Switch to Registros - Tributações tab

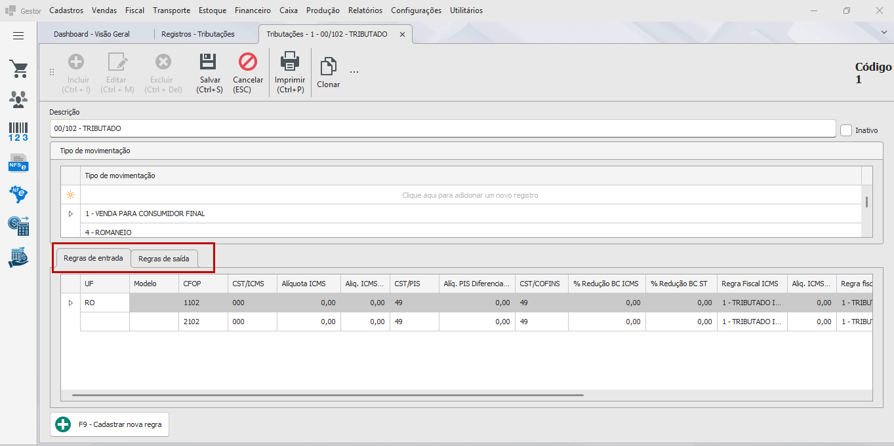coord(198,34)
